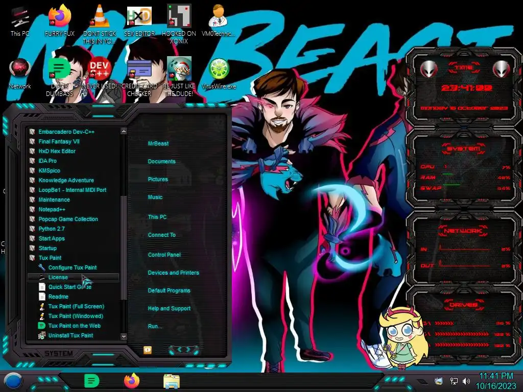
Task: Open Firefox from the taskbar
Action: click(132, 381)
